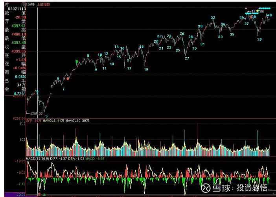Click the red dot at MACD panel bottom
276x197 pixels.
tap(39, 194)
